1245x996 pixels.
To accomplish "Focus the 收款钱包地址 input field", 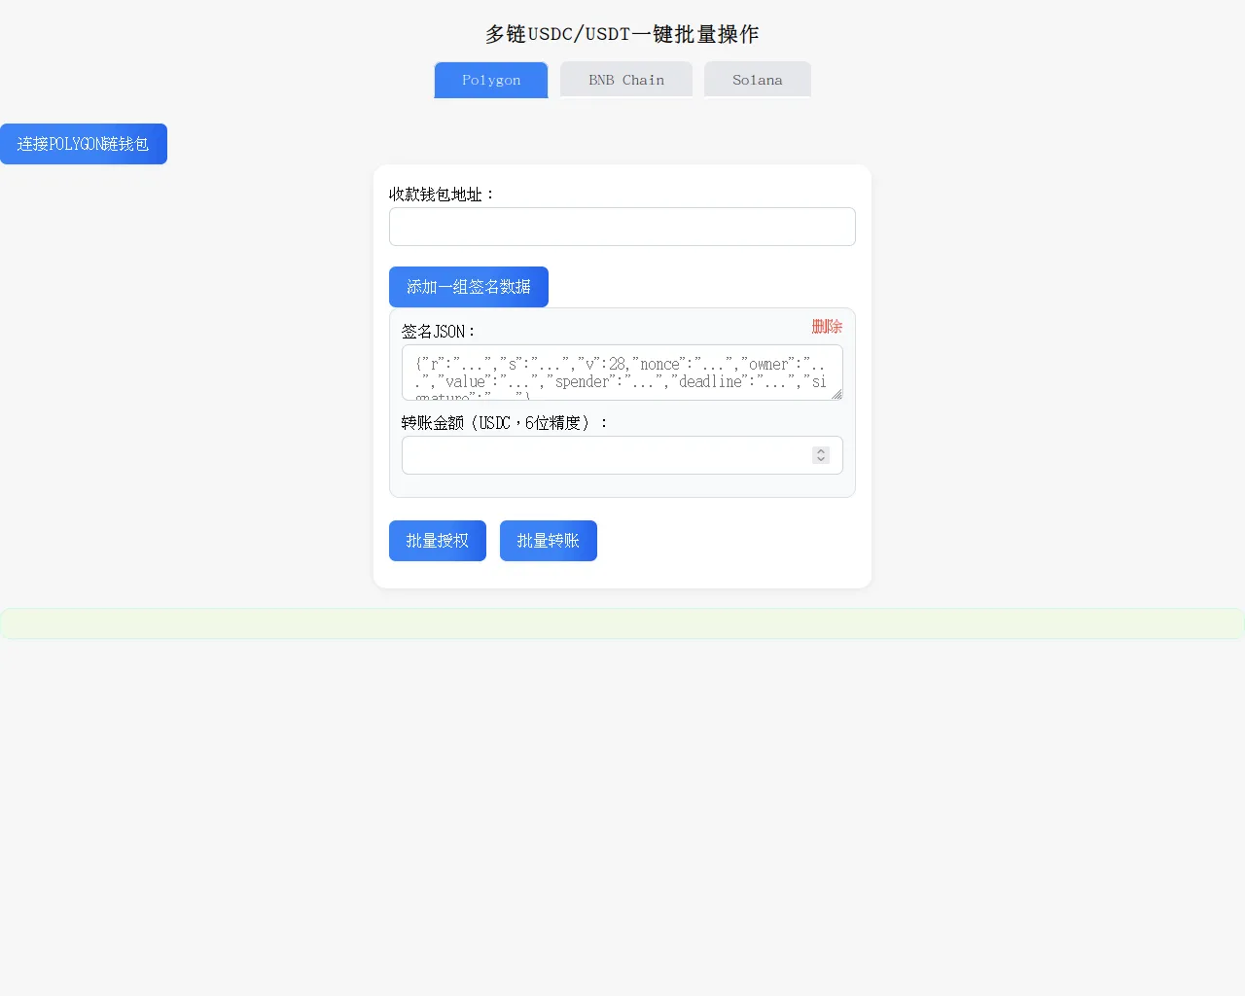I will pos(622,227).
